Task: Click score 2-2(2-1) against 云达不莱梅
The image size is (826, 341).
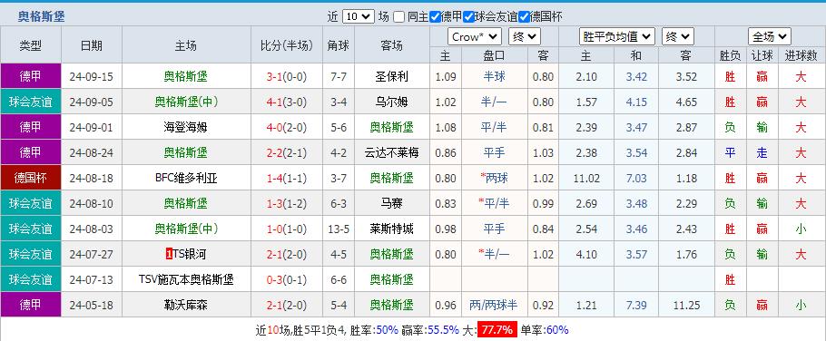Action: (x=287, y=152)
